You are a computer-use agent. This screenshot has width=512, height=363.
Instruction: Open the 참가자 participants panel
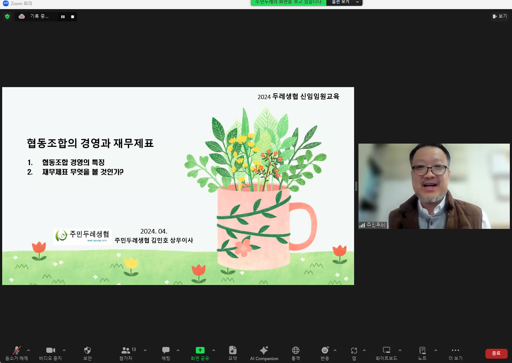pos(126,353)
